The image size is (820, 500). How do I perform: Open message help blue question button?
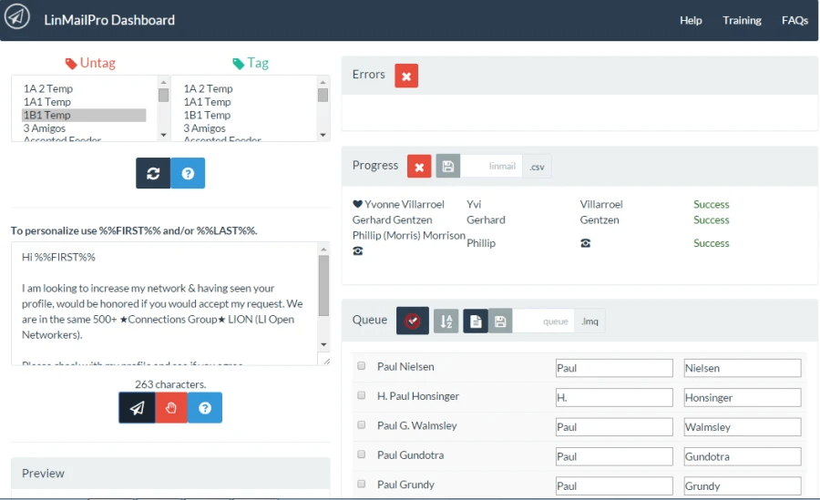pos(205,407)
